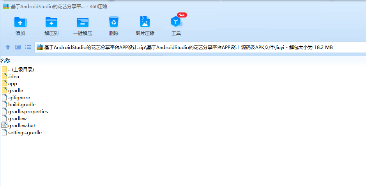
Task: Click the settings.gradle file icon
Action: [4, 132]
